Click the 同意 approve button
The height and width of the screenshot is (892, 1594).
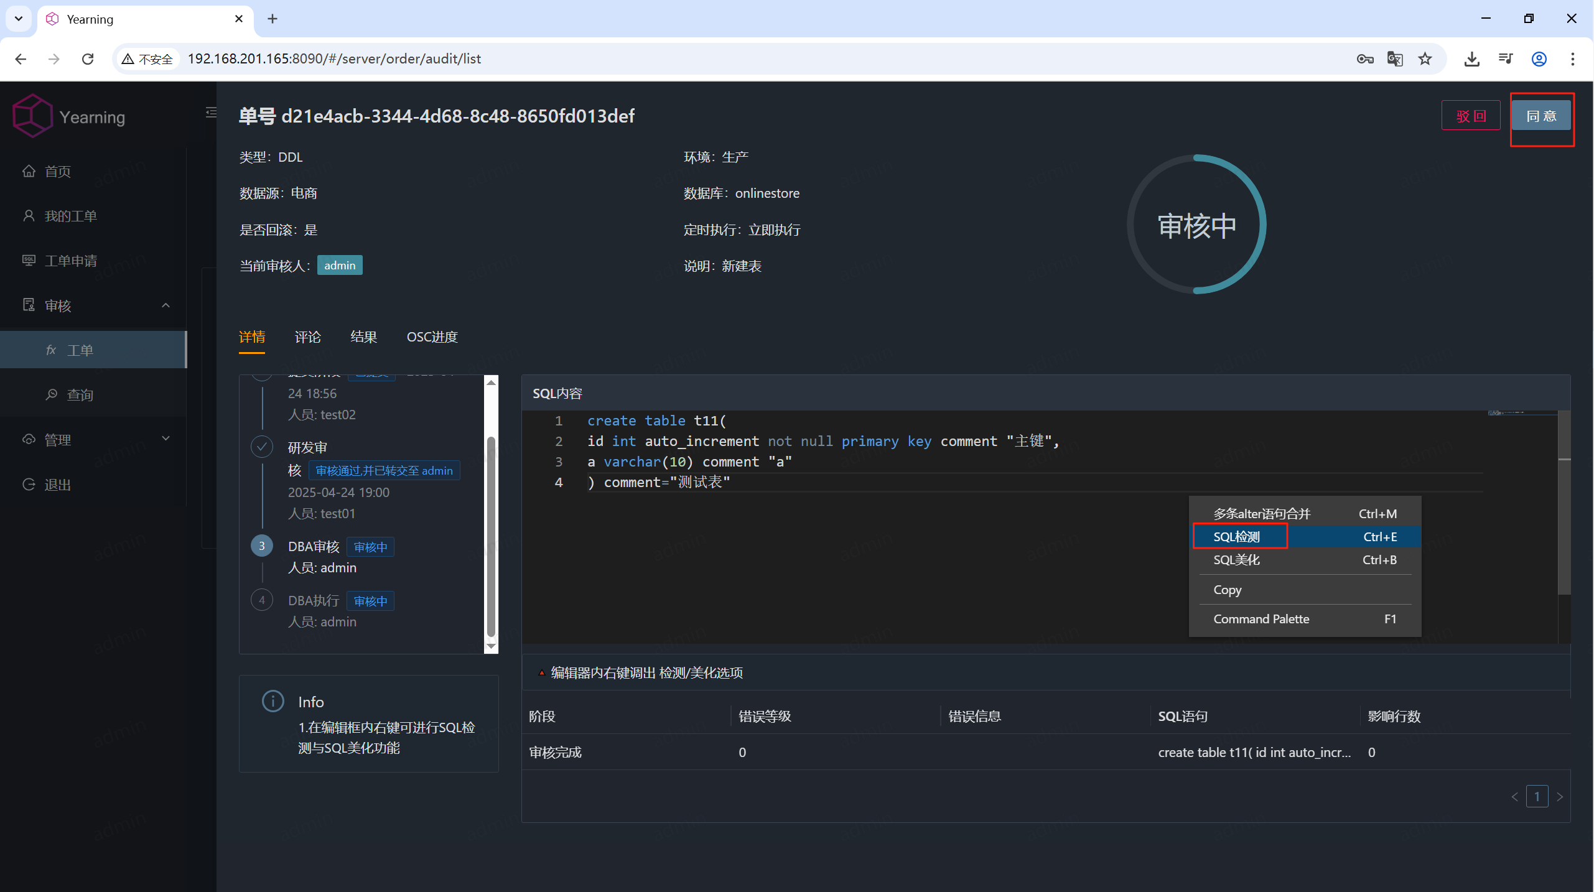[1542, 115]
